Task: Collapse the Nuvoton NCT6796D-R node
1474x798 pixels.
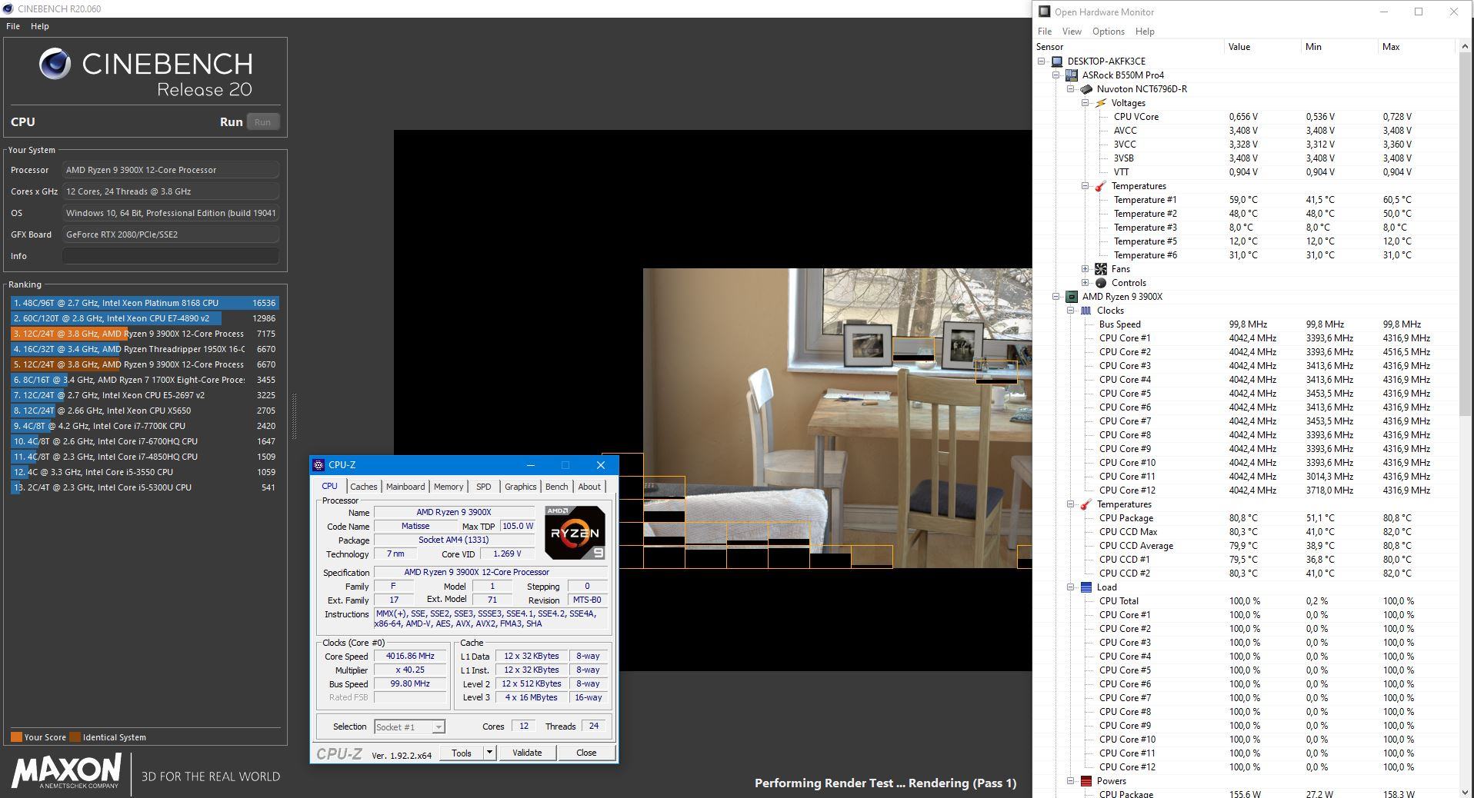Action: coord(1071,89)
